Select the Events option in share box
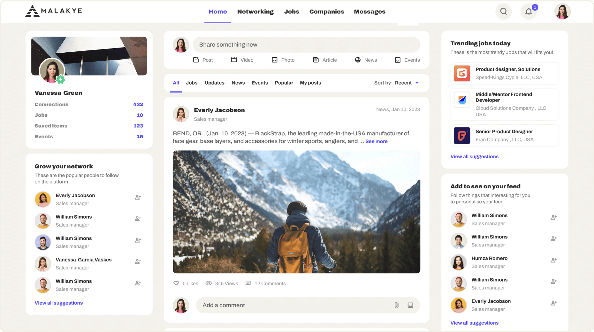The height and width of the screenshot is (332, 594). (407, 60)
